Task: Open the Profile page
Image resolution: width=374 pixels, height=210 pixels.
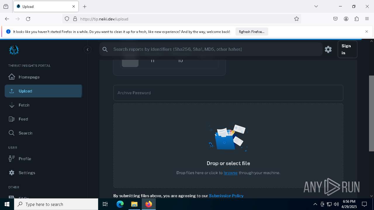Action: pyautogui.click(x=43, y=159)
